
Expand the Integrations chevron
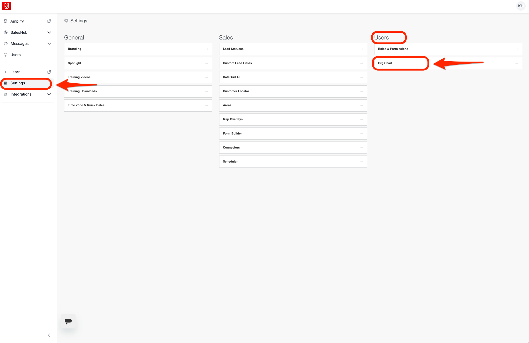coord(49,94)
